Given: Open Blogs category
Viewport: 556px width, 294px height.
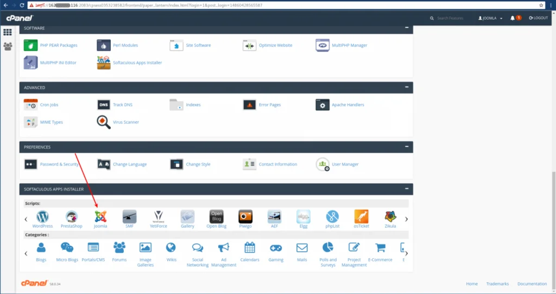Looking at the screenshot, I should (41, 252).
